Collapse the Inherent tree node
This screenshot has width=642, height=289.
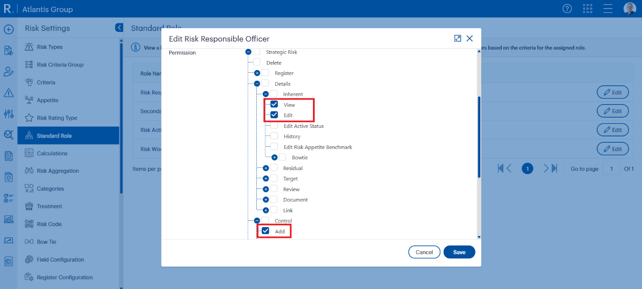click(x=266, y=94)
